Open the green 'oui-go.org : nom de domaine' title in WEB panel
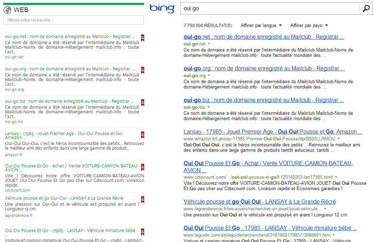 (x=70, y=69)
